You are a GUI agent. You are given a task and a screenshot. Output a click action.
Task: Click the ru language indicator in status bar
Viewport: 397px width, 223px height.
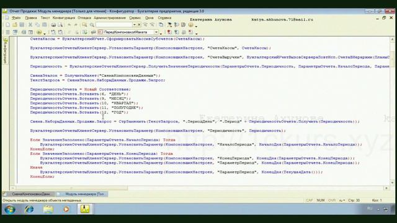(x=342, y=200)
